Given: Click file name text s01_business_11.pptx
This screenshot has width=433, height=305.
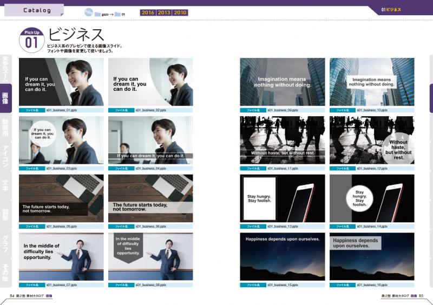Looking at the screenshot, I should click(283, 168).
